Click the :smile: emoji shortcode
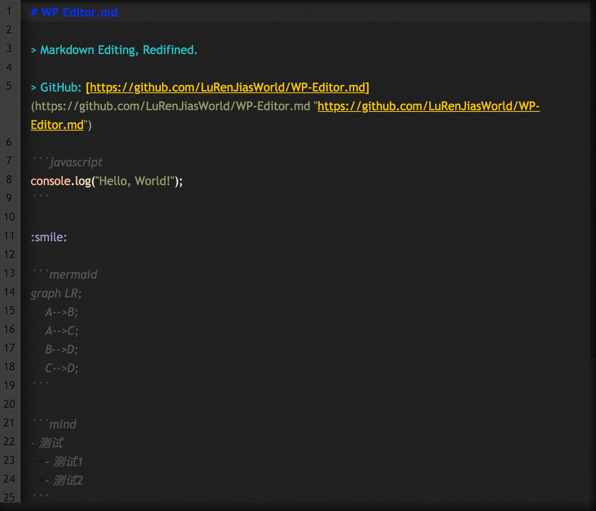The height and width of the screenshot is (511, 596). coord(49,237)
